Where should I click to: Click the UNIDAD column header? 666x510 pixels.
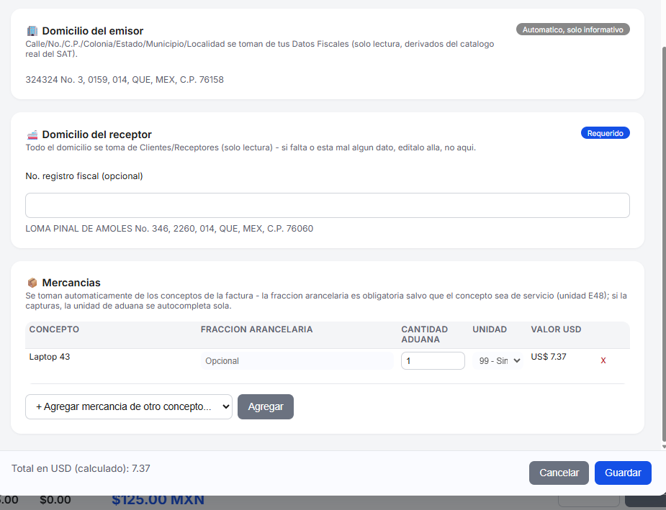point(490,329)
